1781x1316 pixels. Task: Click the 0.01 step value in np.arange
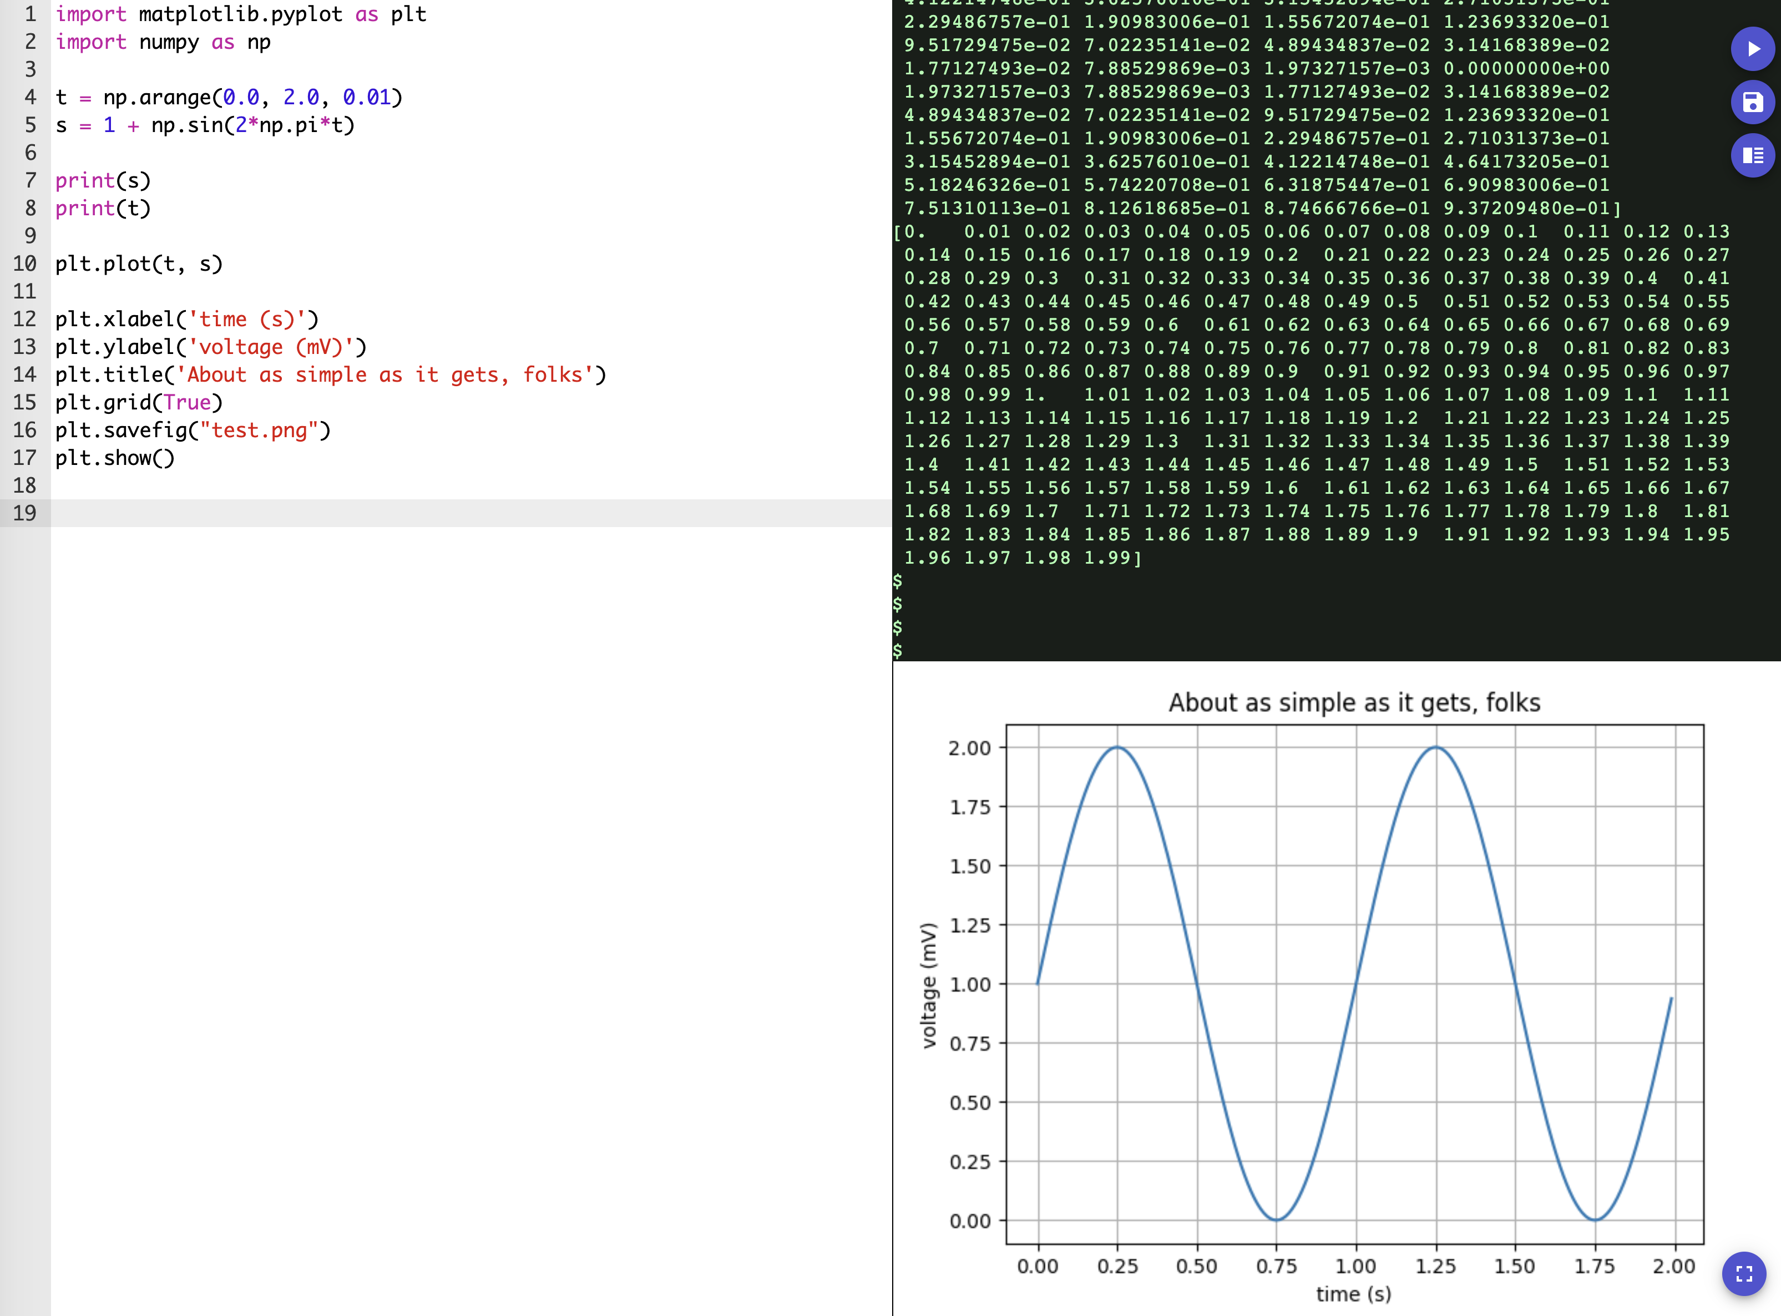[366, 97]
